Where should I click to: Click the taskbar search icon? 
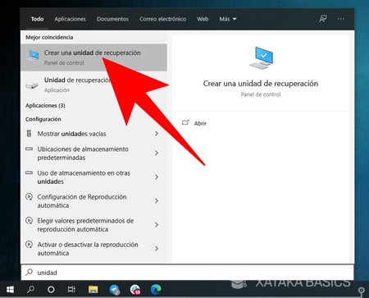click(x=30, y=289)
